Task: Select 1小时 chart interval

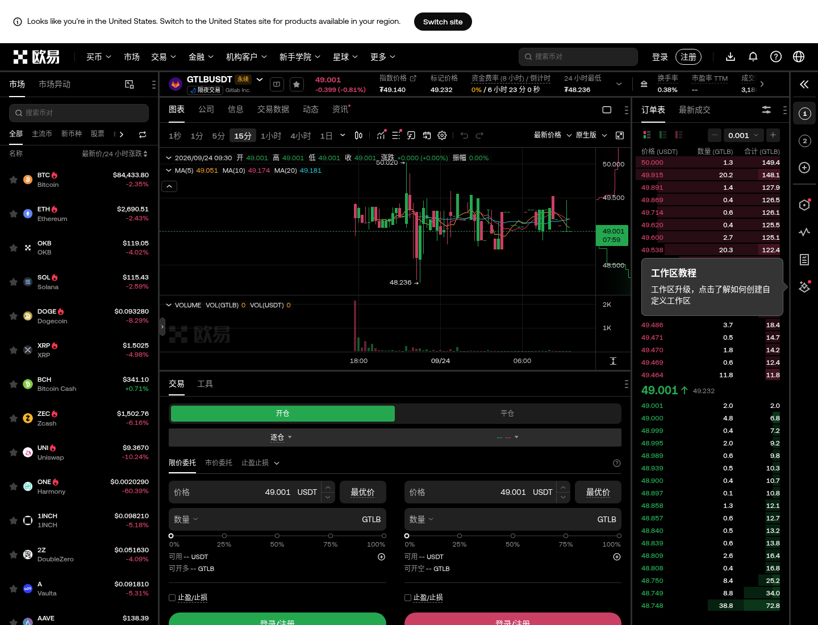Action: (271, 136)
